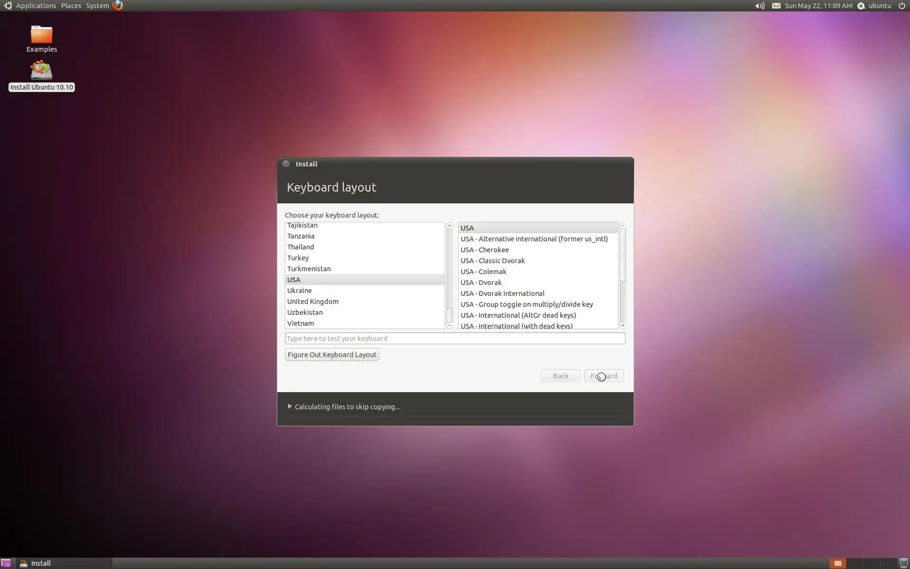The width and height of the screenshot is (910, 569).
Task: Open the Examples folder icon
Action: (x=42, y=35)
